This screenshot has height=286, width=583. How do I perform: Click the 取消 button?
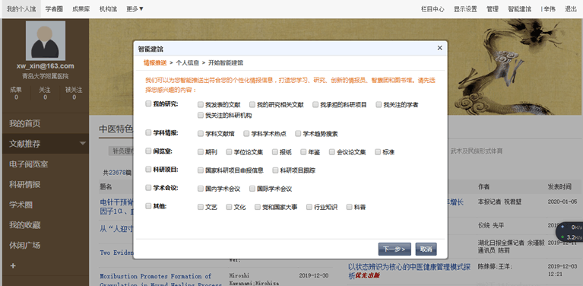pyautogui.click(x=426, y=249)
